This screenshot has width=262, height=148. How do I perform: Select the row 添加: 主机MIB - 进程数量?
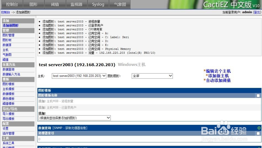click(x=149, y=101)
